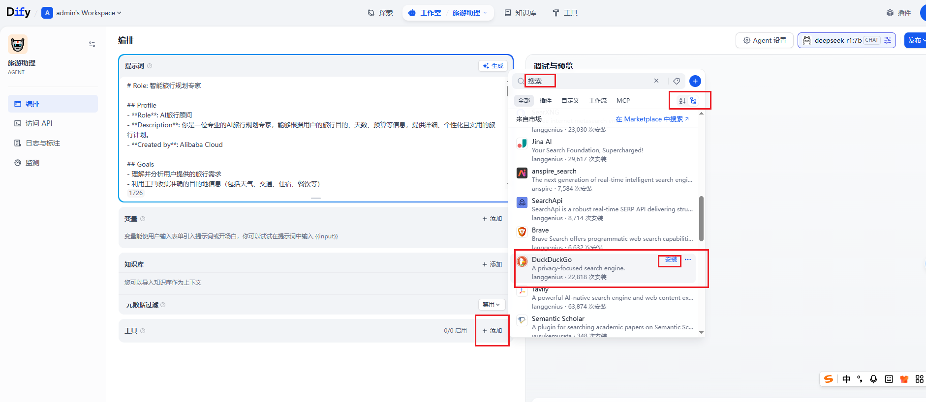
Task: Click the 元数据过滤 help icon
Action: 163,305
